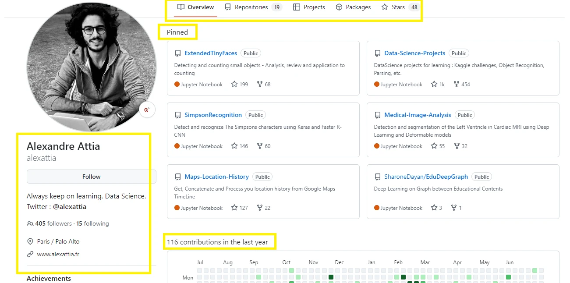Screen dimensions: 570x283
Task: Click the star icon for SimpsonRecognition
Action: 234,146
